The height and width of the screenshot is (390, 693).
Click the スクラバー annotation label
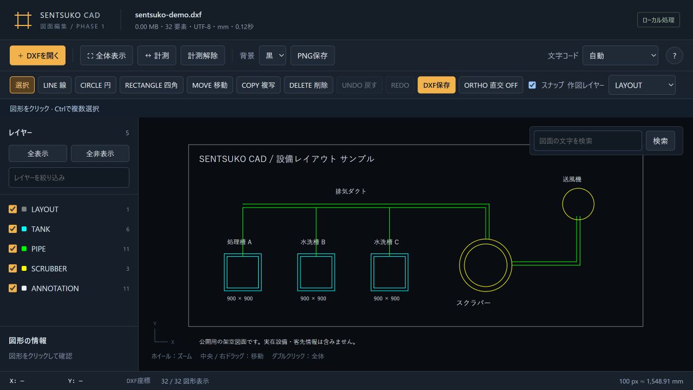coord(473,303)
